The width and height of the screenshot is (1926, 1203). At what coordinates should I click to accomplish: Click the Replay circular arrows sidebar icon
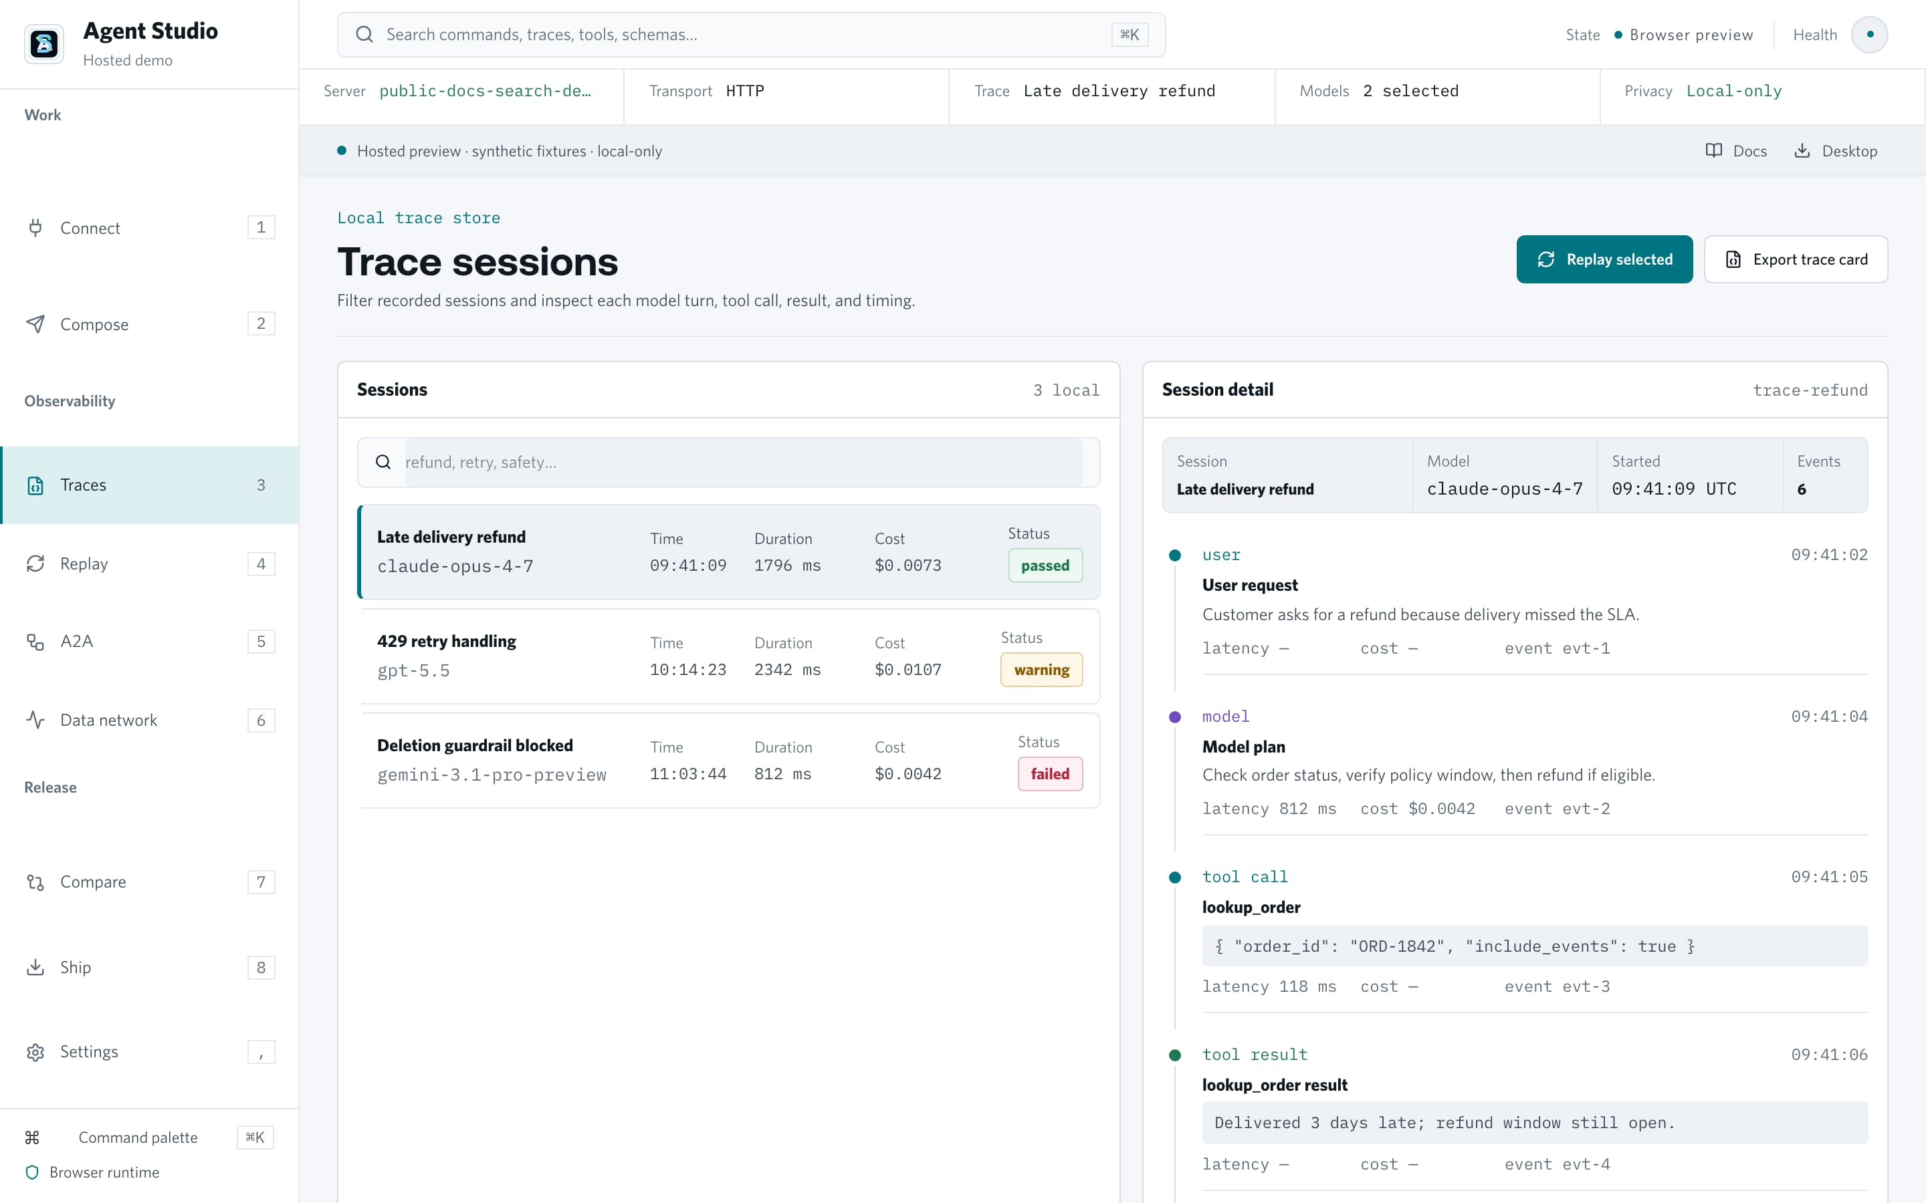tap(35, 563)
